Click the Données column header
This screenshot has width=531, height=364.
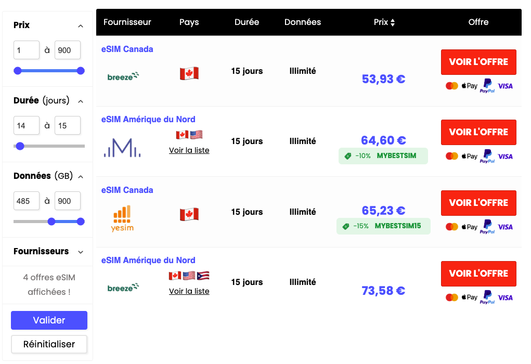303,22
